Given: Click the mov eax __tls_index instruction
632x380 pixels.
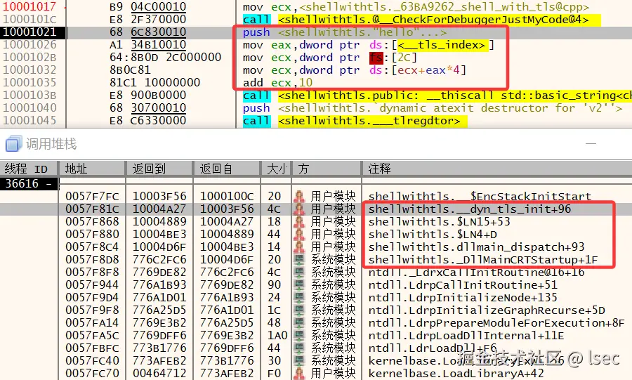Looking at the screenshot, I should coord(369,44).
